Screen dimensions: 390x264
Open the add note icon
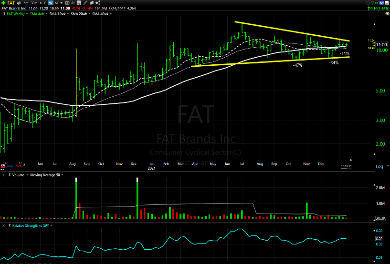pyautogui.click(x=79, y=3)
